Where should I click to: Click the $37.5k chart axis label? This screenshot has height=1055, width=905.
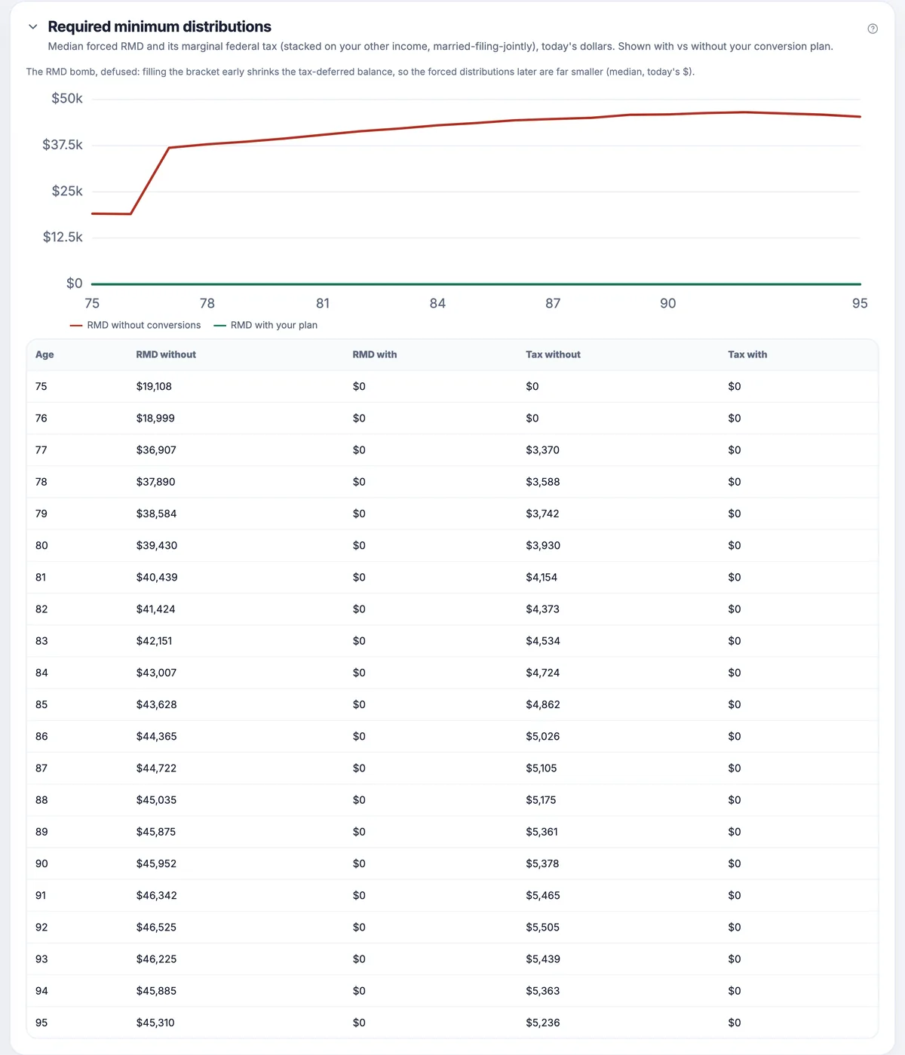point(63,145)
